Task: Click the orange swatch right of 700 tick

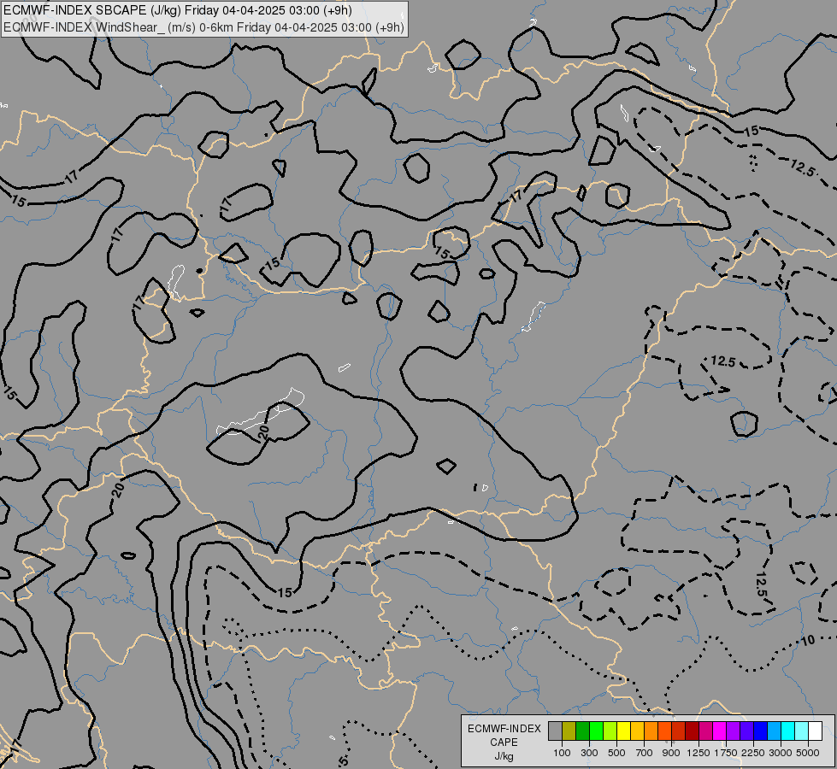Action: coord(651,731)
